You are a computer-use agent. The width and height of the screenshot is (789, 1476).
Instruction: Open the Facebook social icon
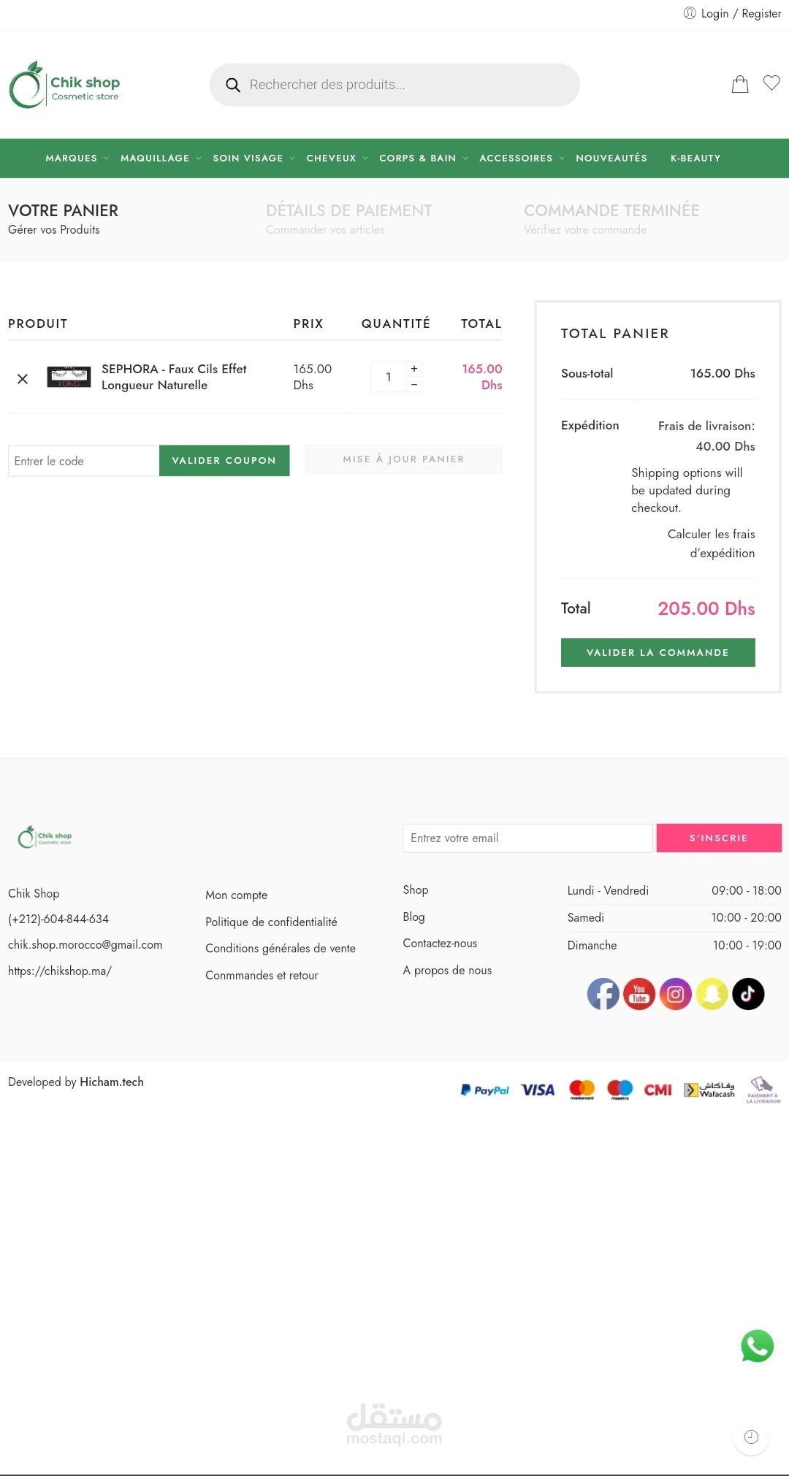click(x=603, y=994)
